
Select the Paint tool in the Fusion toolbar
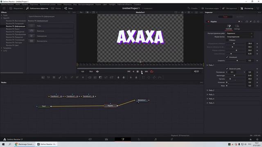coord(60,77)
